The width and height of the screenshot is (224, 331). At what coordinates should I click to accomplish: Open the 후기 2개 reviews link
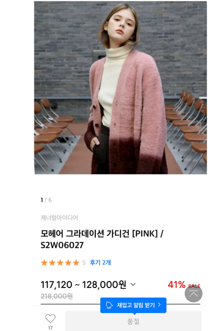(100, 262)
